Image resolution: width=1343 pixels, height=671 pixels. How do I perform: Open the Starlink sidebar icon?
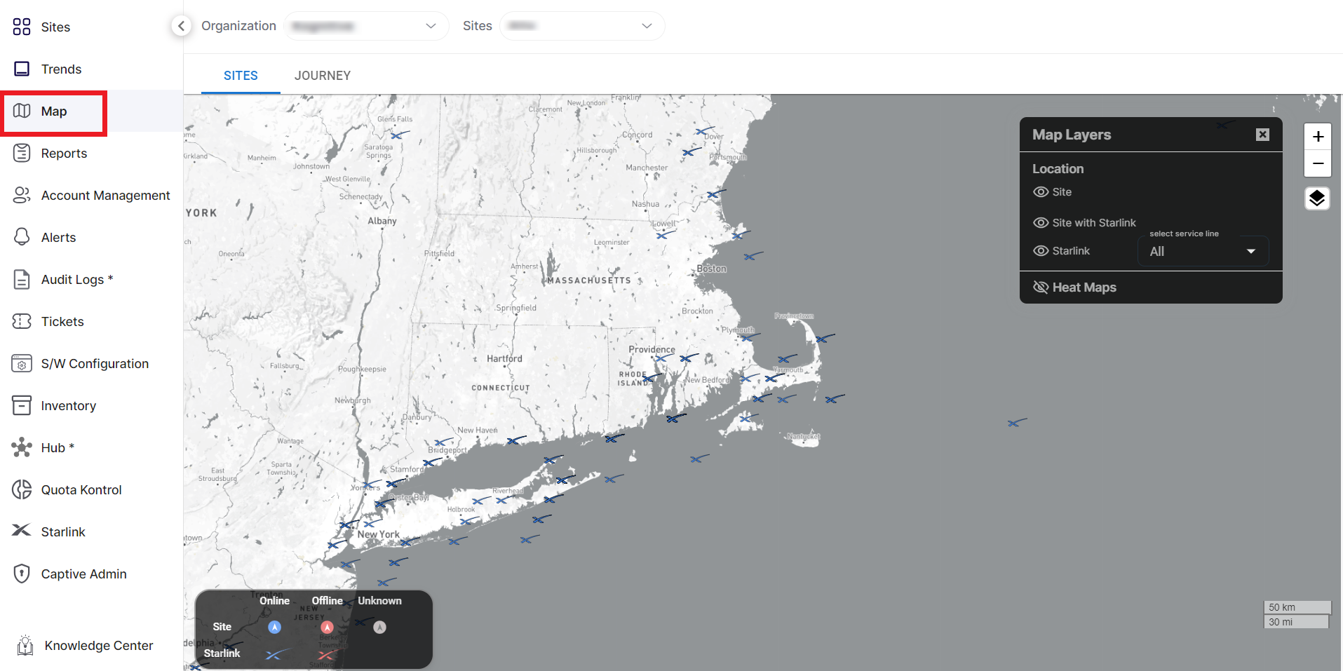[x=22, y=531]
